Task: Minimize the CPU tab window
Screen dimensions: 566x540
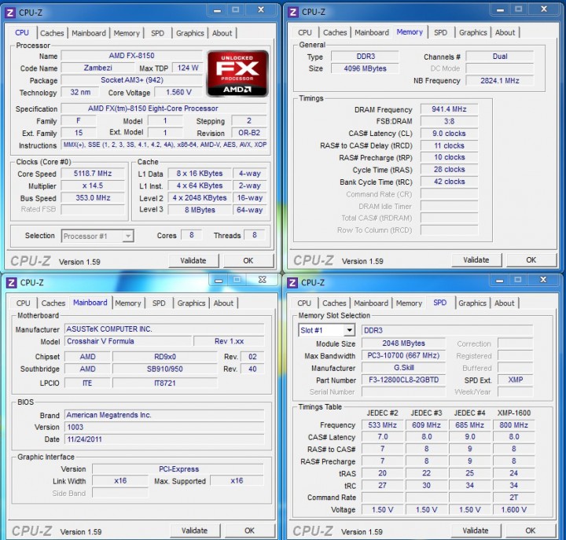Action: [217, 10]
